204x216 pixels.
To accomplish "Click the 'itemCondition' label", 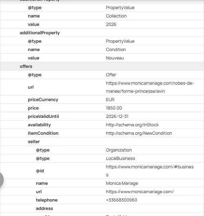I will pyautogui.click(x=43, y=133).
